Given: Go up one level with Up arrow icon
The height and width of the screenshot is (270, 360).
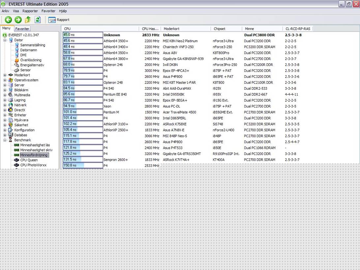Looking at the screenshot, I should [28, 20].
